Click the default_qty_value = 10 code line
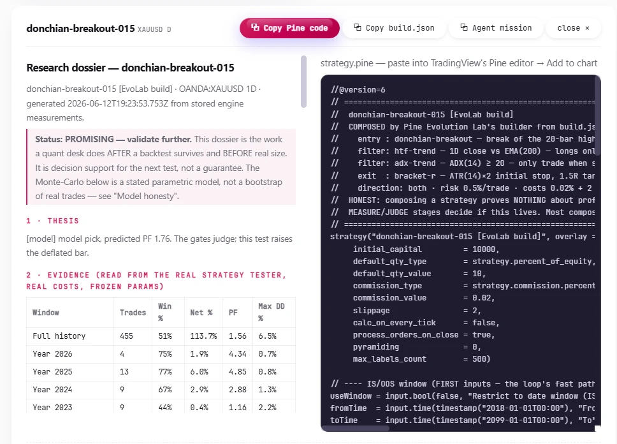 (x=419, y=274)
